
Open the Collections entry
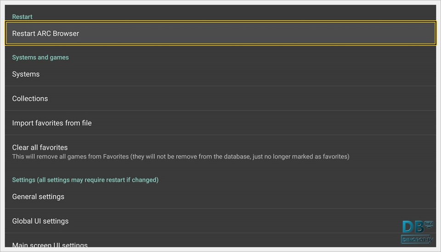tap(220, 99)
